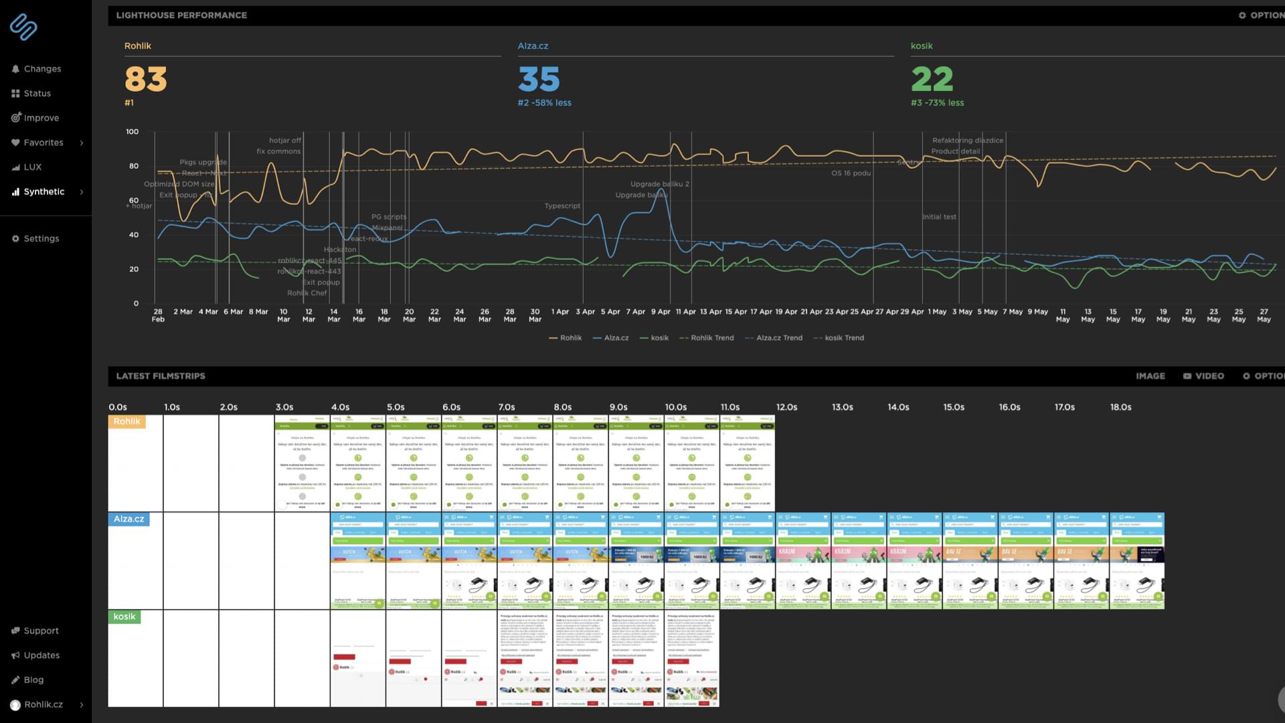
Task: Expand the Favorites submenu chevron
Action: [x=82, y=143]
